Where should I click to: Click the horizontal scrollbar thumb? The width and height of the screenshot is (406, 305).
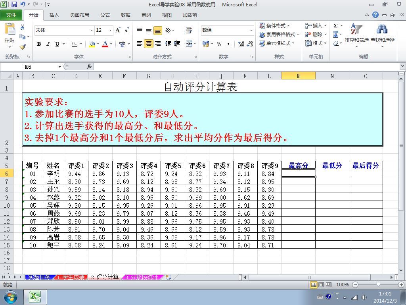click(309, 277)
